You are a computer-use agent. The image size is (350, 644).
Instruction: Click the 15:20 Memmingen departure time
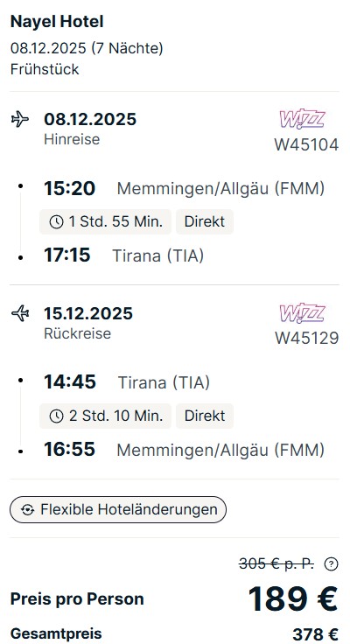click(x=69, y=188)
